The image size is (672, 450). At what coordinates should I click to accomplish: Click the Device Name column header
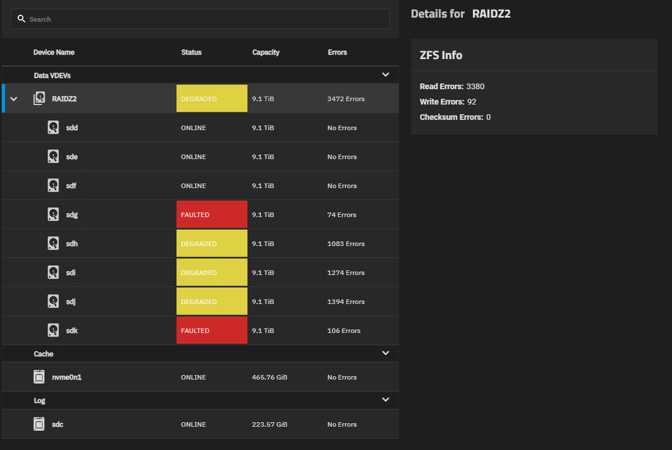tap(54, 52)
